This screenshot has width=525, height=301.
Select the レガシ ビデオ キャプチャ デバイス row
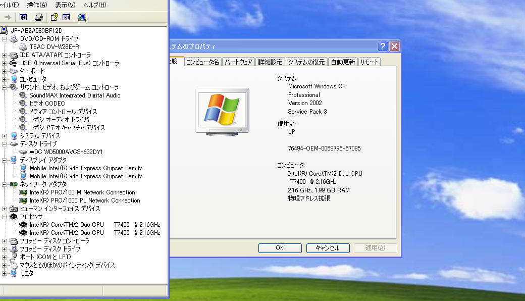pyautogui.click(x=67, y=128)
